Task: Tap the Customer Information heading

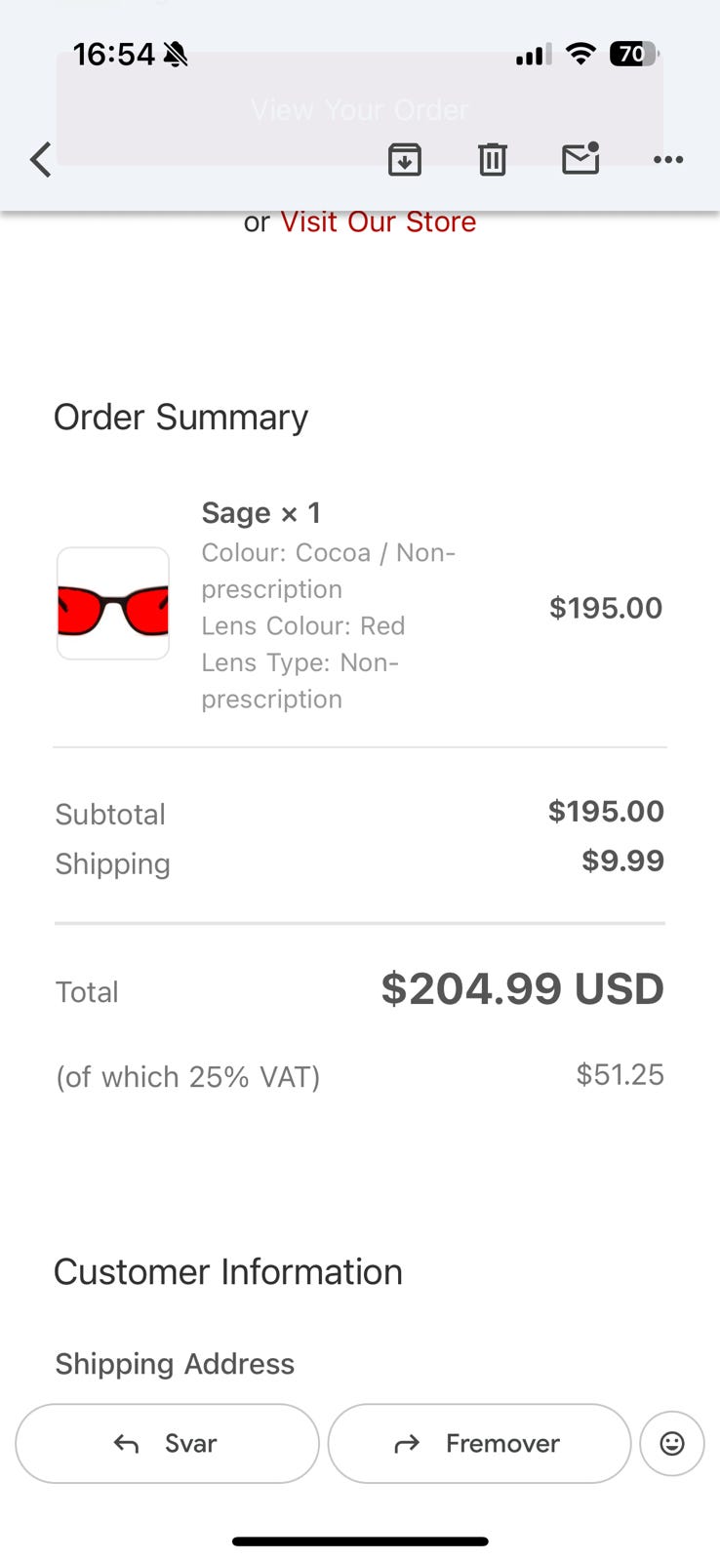Action: (x=227, y=1272)
